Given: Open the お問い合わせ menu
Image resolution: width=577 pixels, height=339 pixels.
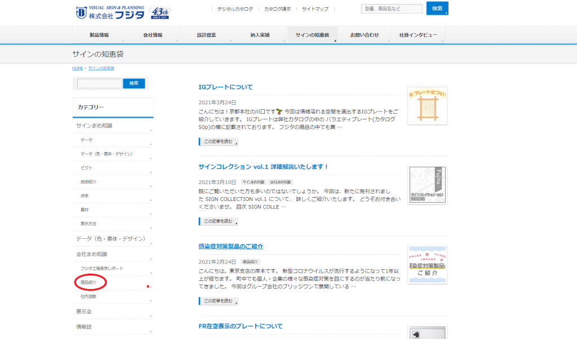Looking at the screenshot, I should (365, 35).
